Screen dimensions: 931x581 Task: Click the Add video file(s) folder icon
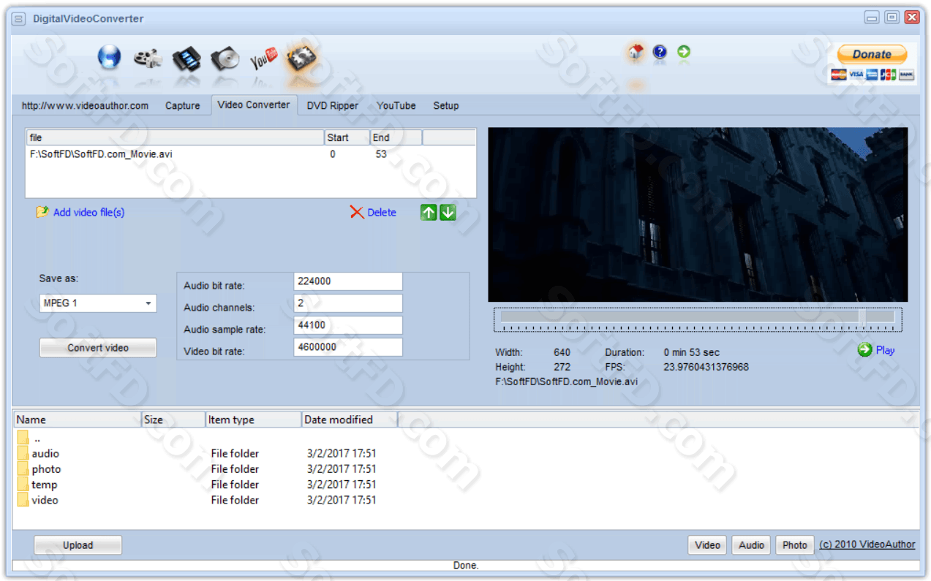[42, 212]
